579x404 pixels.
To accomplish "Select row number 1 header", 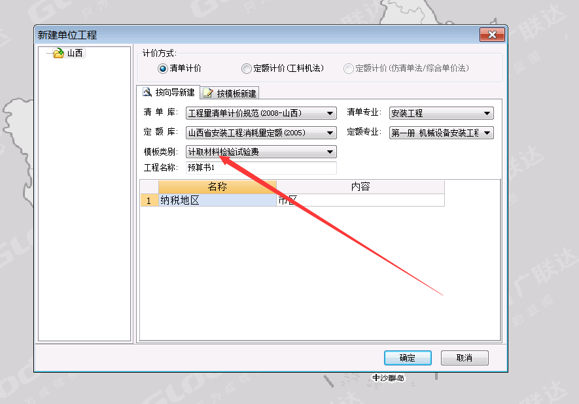I will (149, 200).
